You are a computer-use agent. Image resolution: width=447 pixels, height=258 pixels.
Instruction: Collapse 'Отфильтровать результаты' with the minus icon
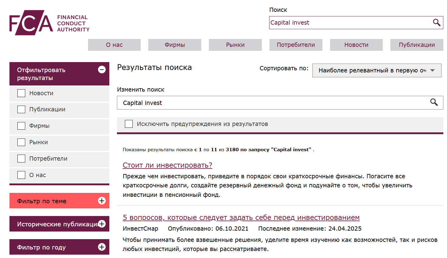101,70
